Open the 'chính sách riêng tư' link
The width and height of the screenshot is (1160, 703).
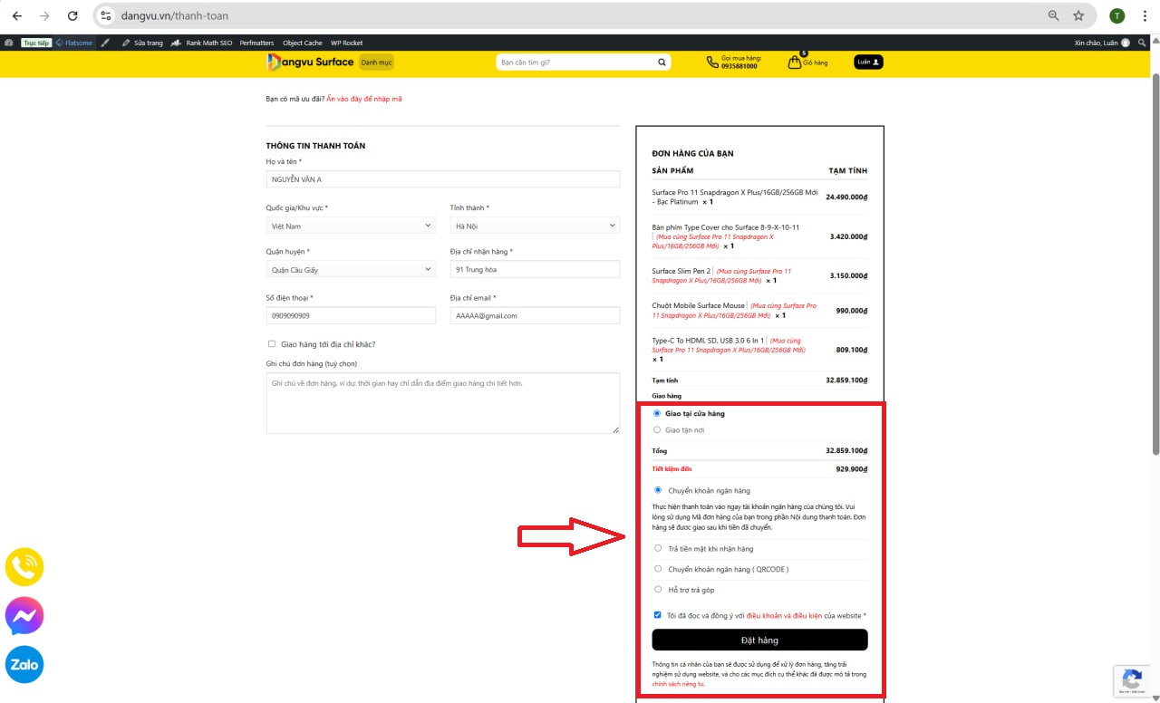[x=678, y=684]
